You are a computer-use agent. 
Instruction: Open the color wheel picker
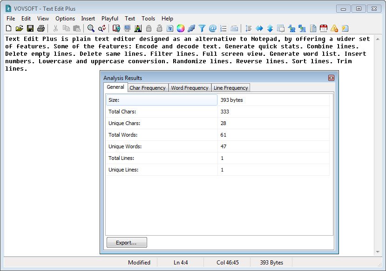[181, 28]
